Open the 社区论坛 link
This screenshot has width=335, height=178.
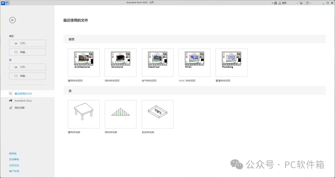coord(14,165)
